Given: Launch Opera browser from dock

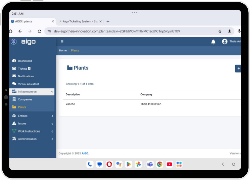Looking at the screenshot, I should click(x=109, y=164).
